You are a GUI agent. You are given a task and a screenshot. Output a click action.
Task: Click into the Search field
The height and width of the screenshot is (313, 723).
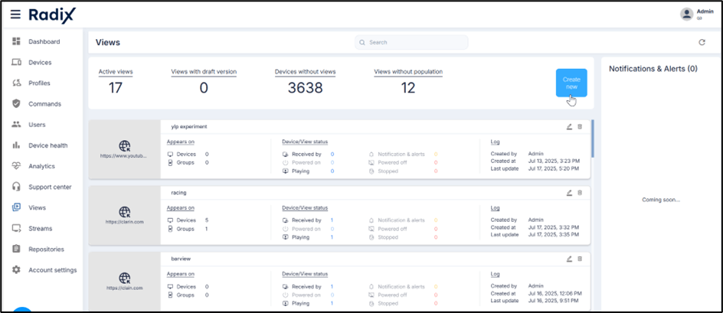421,43
